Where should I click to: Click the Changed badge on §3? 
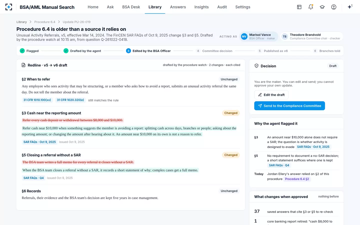coord(231,113)
